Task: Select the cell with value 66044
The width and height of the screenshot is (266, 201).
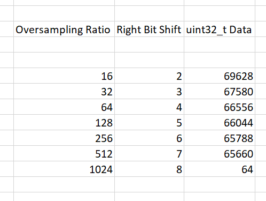Action: (220, 122)
